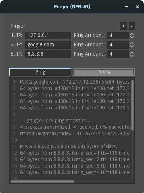
Task: Click output line 4 in the ping log
Action: (75, 101)
